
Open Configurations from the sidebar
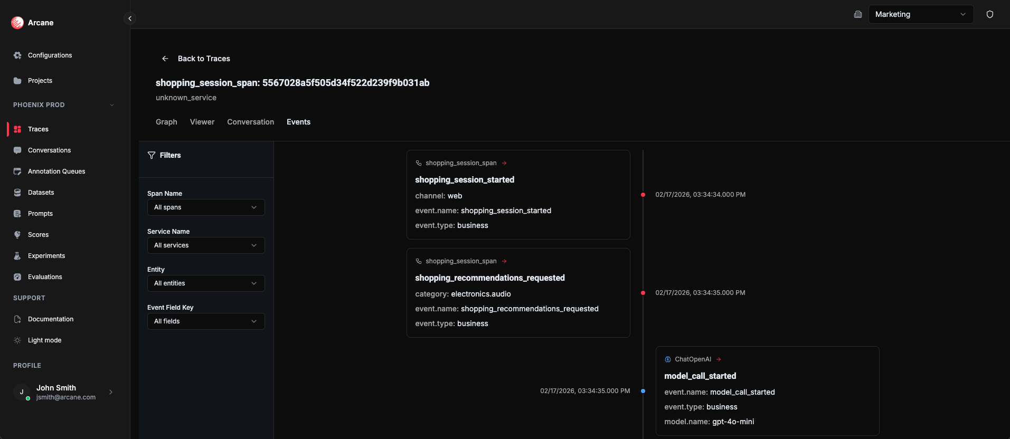point(50,55)
